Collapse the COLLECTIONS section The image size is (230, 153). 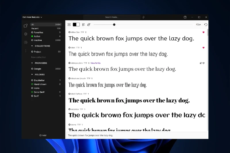tap(32, 46)
